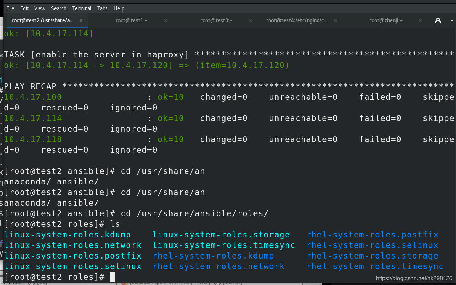Viewport: 456px width, 285px height.
Task: Click rhel-system-roles.kdump entry
Action: [214, 256]
